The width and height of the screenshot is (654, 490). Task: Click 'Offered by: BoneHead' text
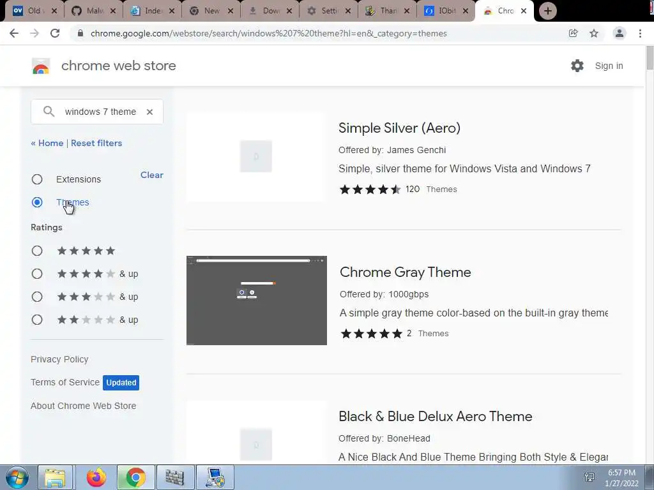(x=384, y=438)
